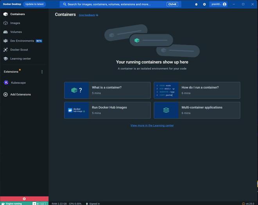258x205 pixels.
Task: Click Update to latest button
Action: coord(34,4)
